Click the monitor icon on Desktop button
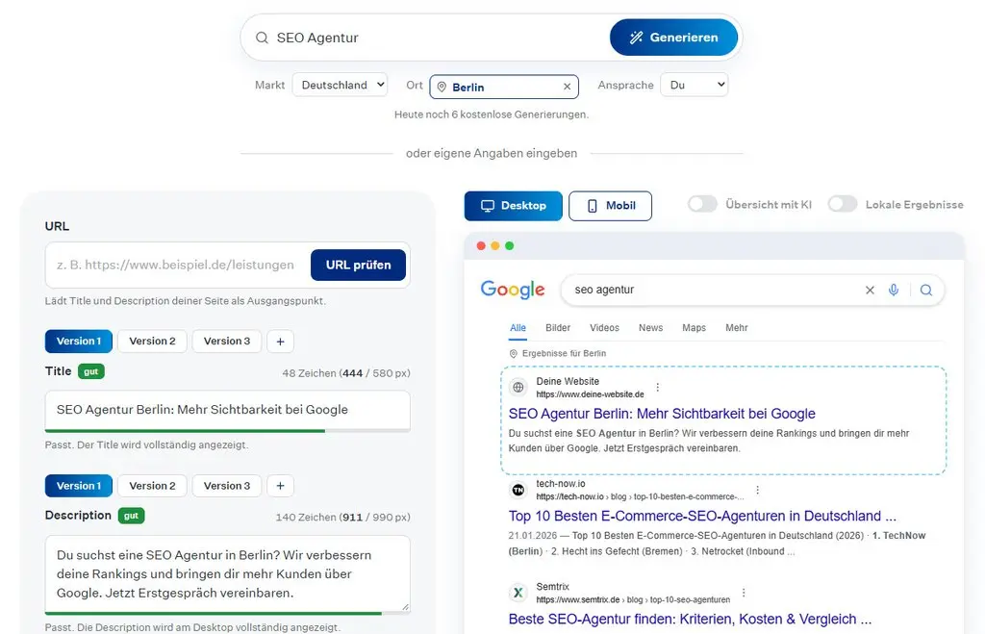985x634 pixels. (488, 206)
